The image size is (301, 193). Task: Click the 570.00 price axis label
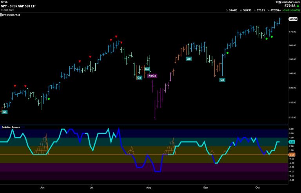292,31
